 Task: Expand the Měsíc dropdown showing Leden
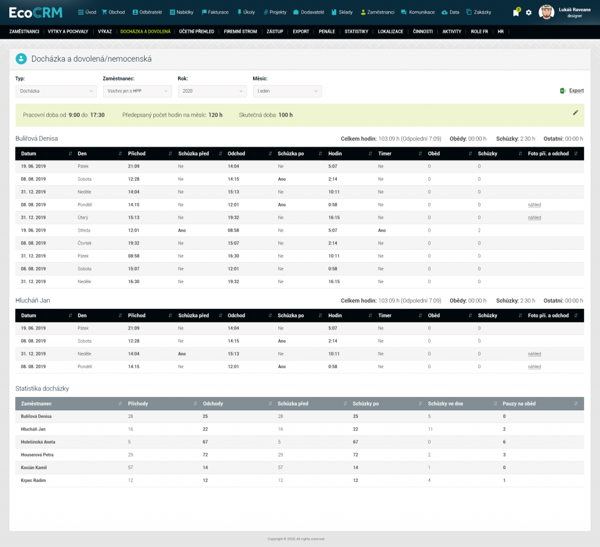click(x=287, y=91)
